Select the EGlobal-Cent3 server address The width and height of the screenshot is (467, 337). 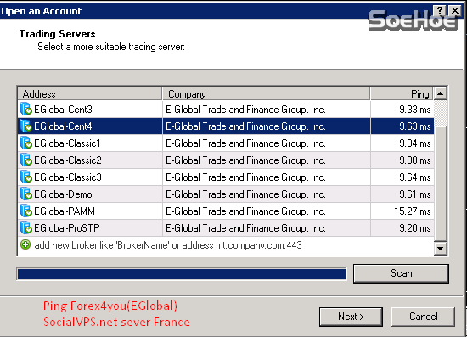click(63, 110)
